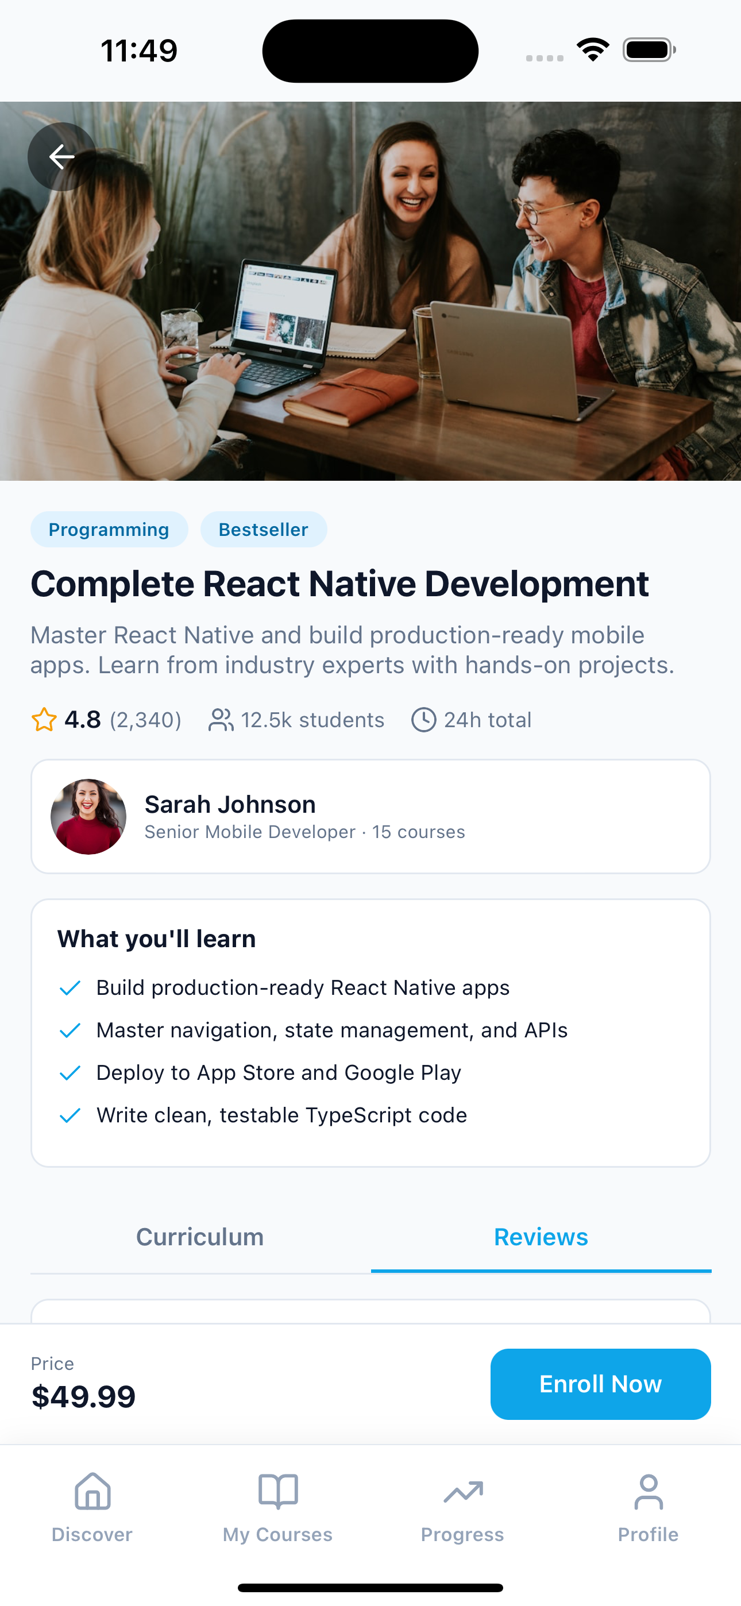Image resolution: width=741 pixels, height=1606 pixels.
Task: Click the Wi-Fi status icon
Action: 593,50
